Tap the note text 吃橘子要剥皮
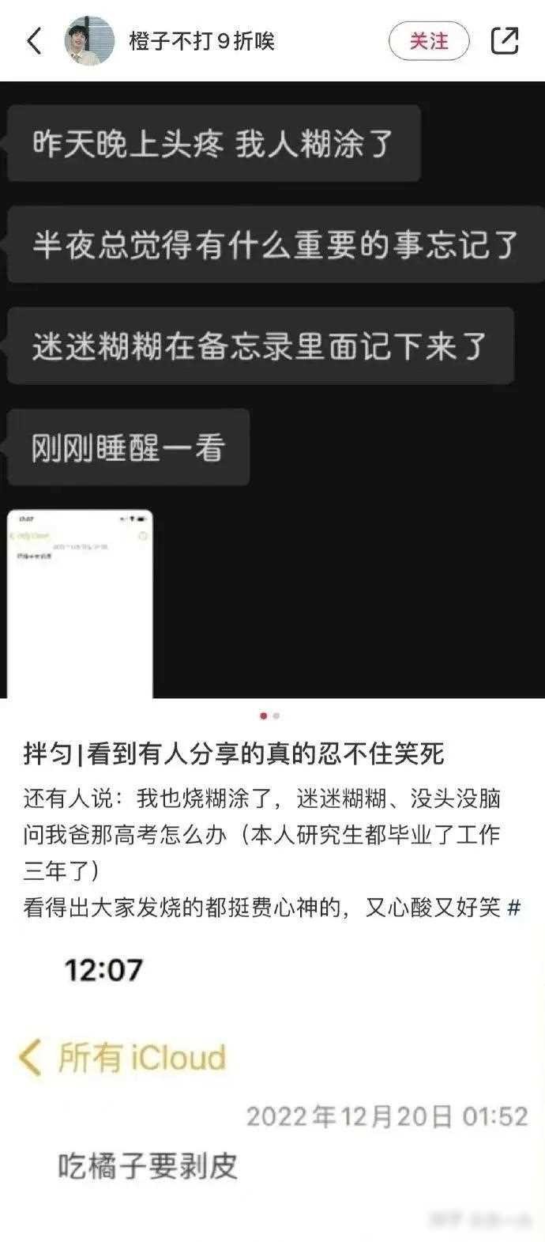 tap(148, 1166)
